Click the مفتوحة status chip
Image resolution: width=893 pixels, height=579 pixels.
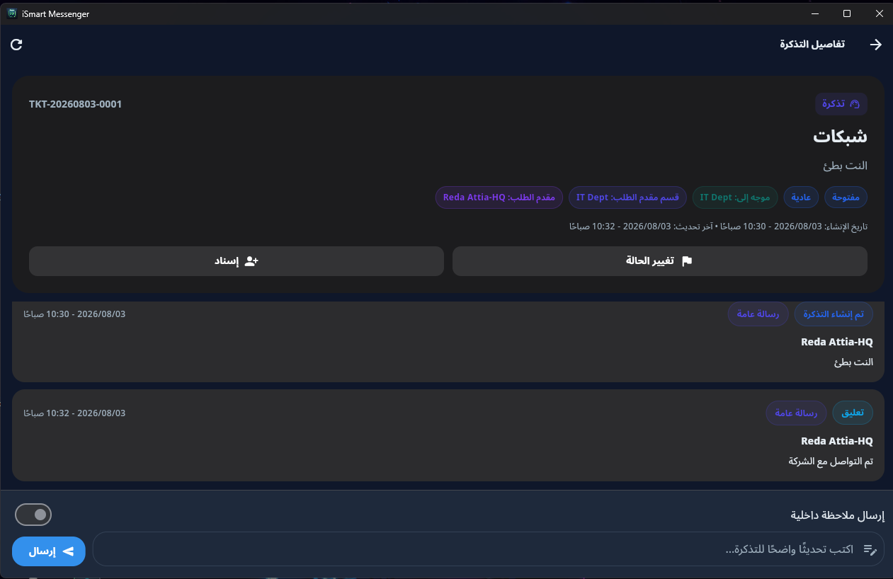tap(846, 197)
